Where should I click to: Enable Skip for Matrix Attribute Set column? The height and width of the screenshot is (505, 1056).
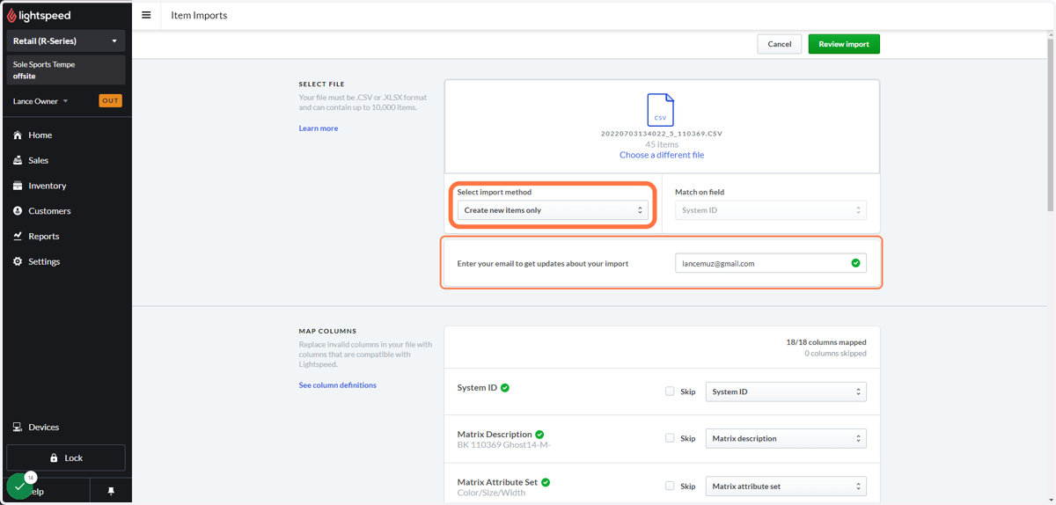(670, 486)
